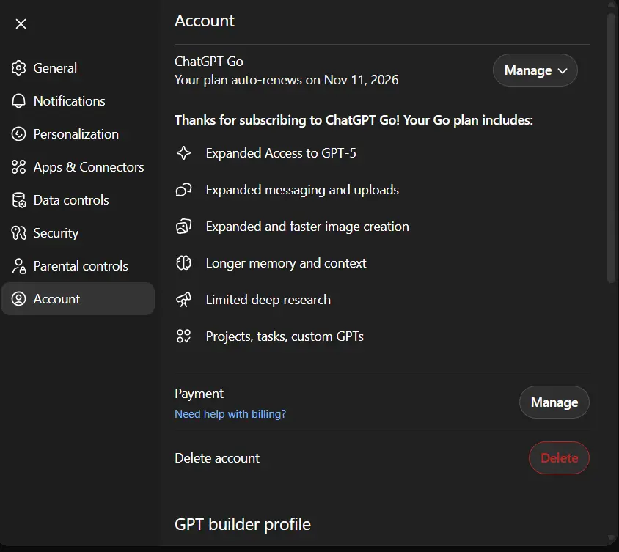
Task: Click the Notifications bell icon
Action: click(18, 101)
